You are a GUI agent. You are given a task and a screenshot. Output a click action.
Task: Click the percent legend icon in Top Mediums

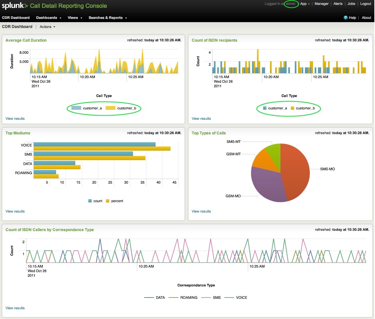(108, 201)
